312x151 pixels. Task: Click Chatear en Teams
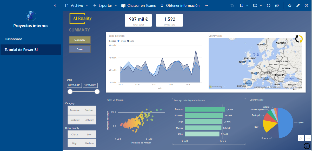[139, 5]
